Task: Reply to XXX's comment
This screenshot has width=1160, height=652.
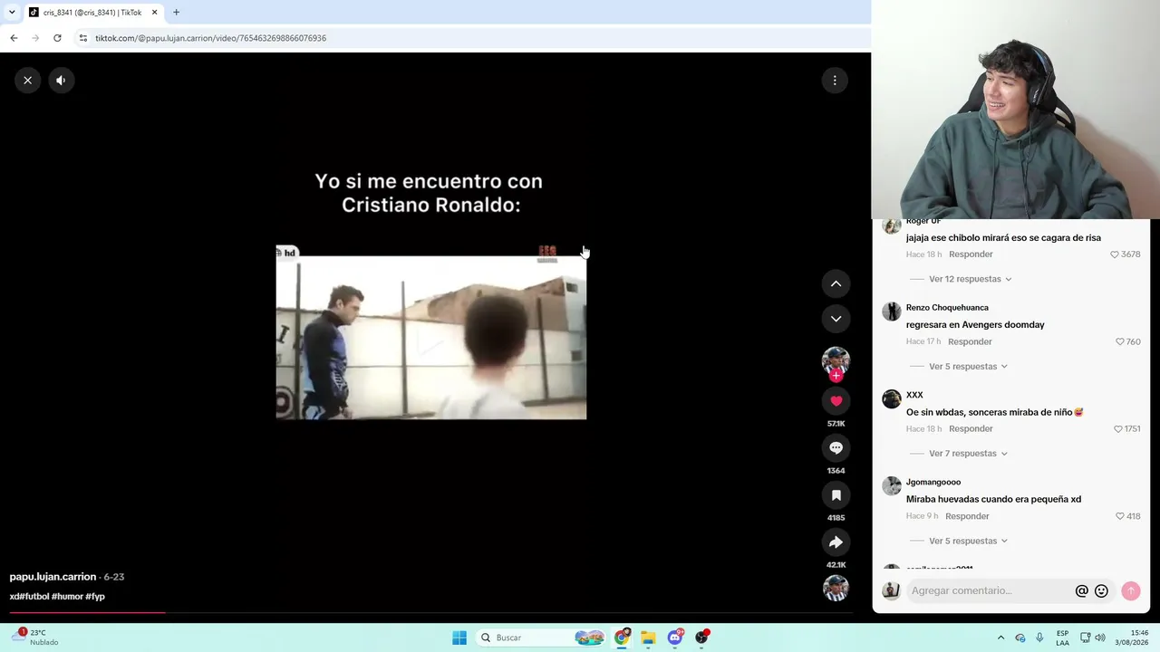Action: click(x=971, y=429)
